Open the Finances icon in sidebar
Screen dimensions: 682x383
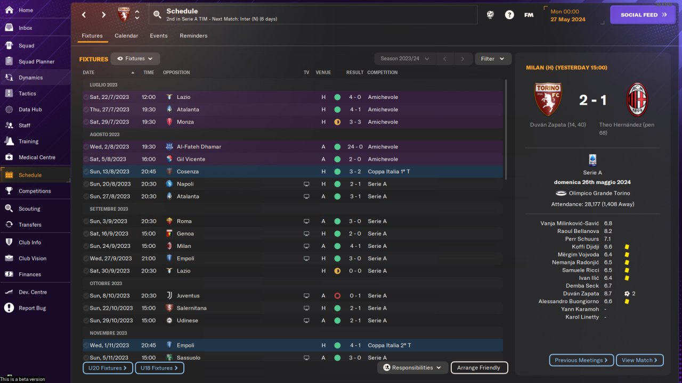click(x=9, y=274)
